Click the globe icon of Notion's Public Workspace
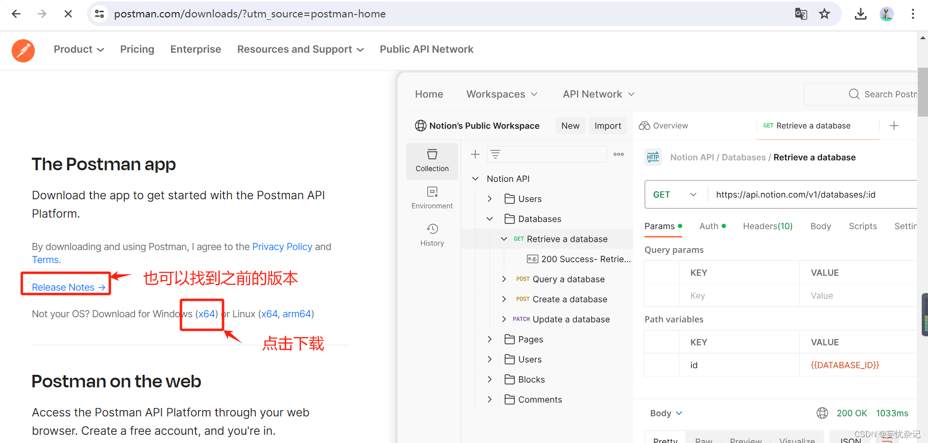 click(x=420, y=126)
